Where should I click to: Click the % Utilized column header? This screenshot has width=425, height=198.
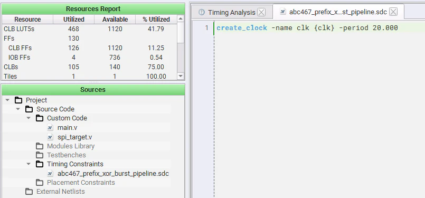pyautogui.click(x=156, y=20)
